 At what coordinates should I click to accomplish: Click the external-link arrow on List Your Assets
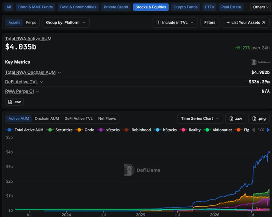pyautogui.click(x=264, y=22)
